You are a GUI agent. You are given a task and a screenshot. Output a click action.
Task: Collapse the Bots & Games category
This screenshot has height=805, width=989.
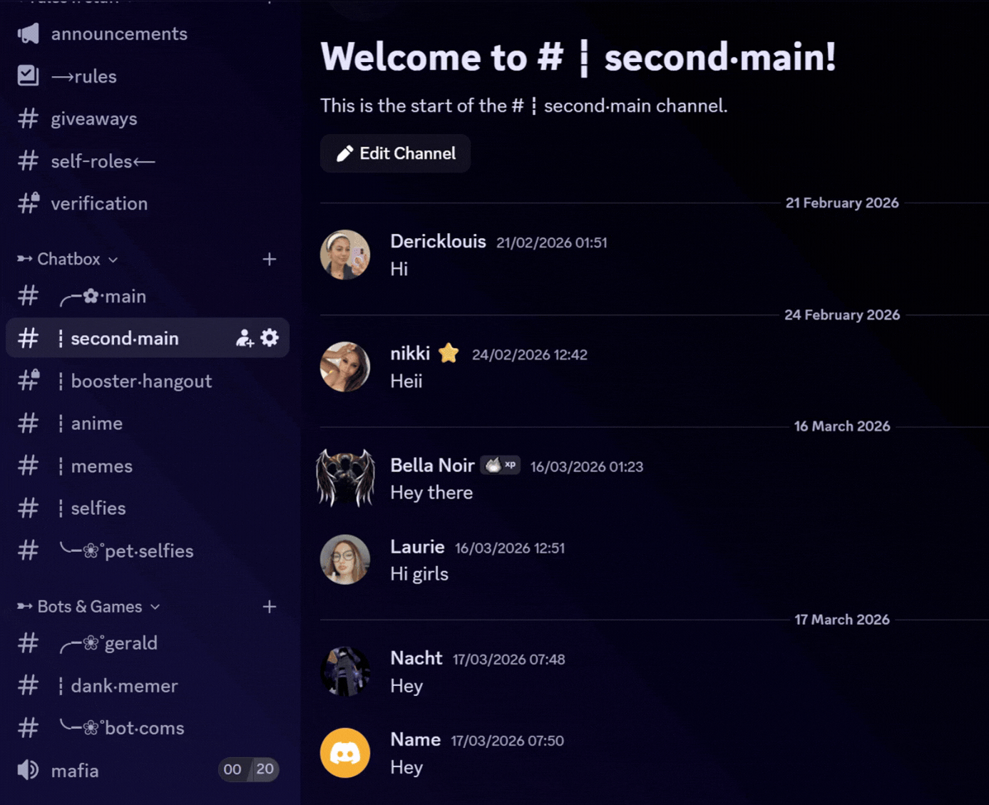(x=88, y=607)
